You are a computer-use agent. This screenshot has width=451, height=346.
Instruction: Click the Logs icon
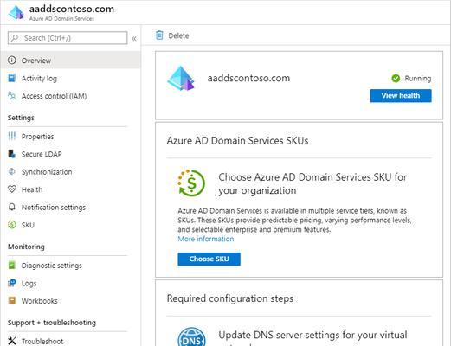12,283
